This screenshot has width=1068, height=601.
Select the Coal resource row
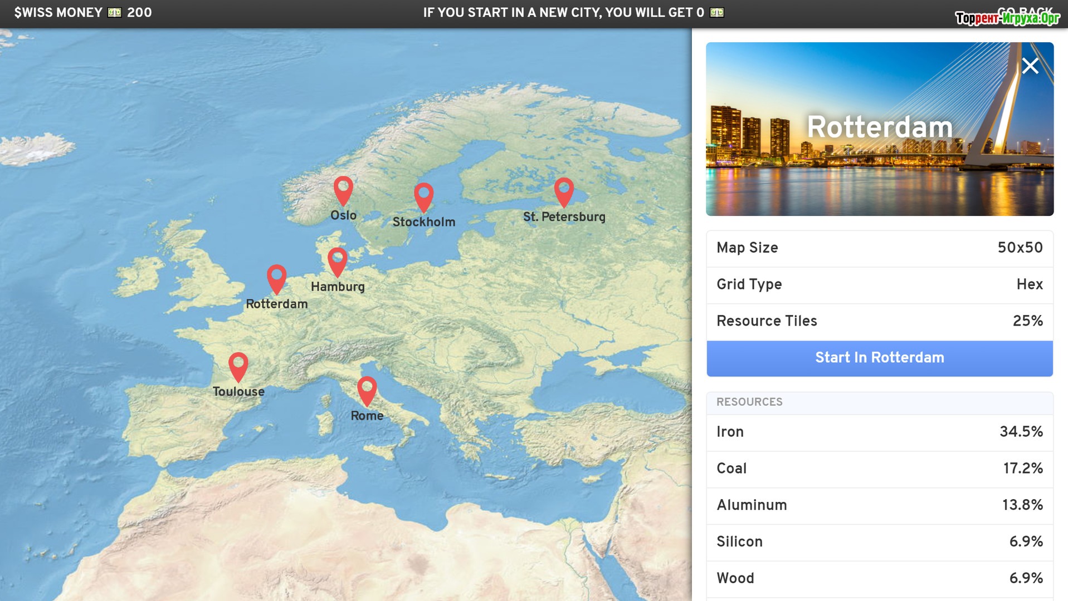pos(879,469)
